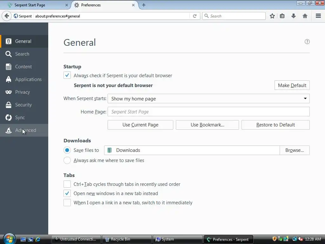Switch to the Preferences tab
325x244 pixels.
pos(105,5)
